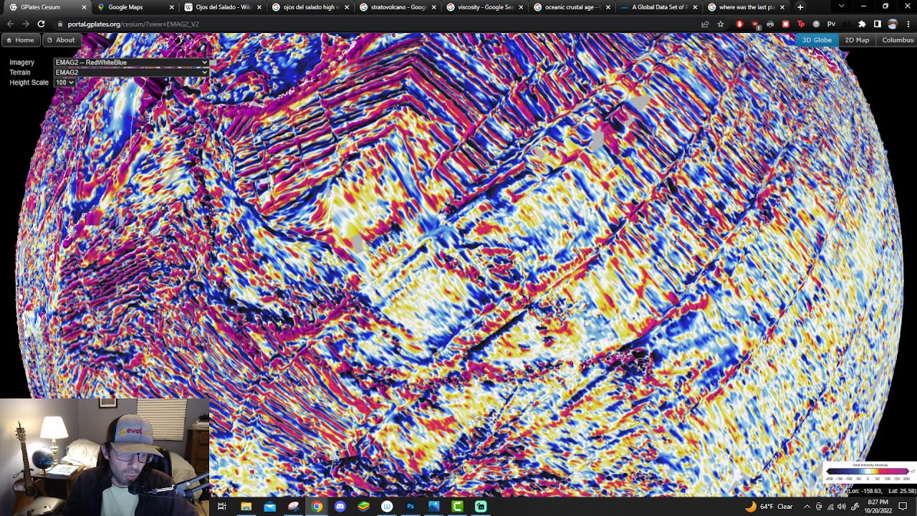
Task: Open Photoshop from the taskbar
Action: [x=411, y=507]
